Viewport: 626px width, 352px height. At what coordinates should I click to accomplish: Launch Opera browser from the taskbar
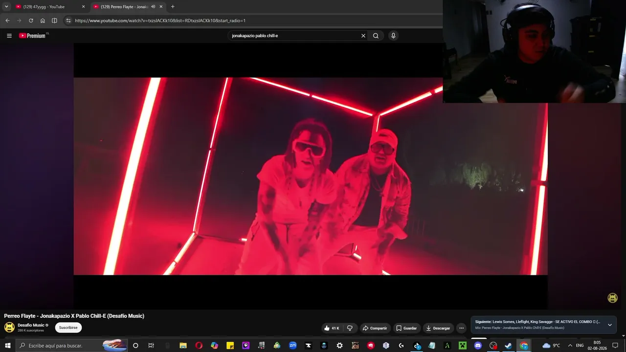pyautogui.click(x=199, y=346)
